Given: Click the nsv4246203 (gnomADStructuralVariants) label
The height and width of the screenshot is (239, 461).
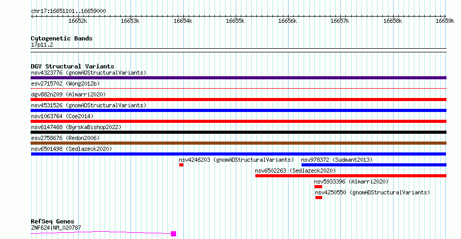Looking at the screenshot, I should pos(236,160).
